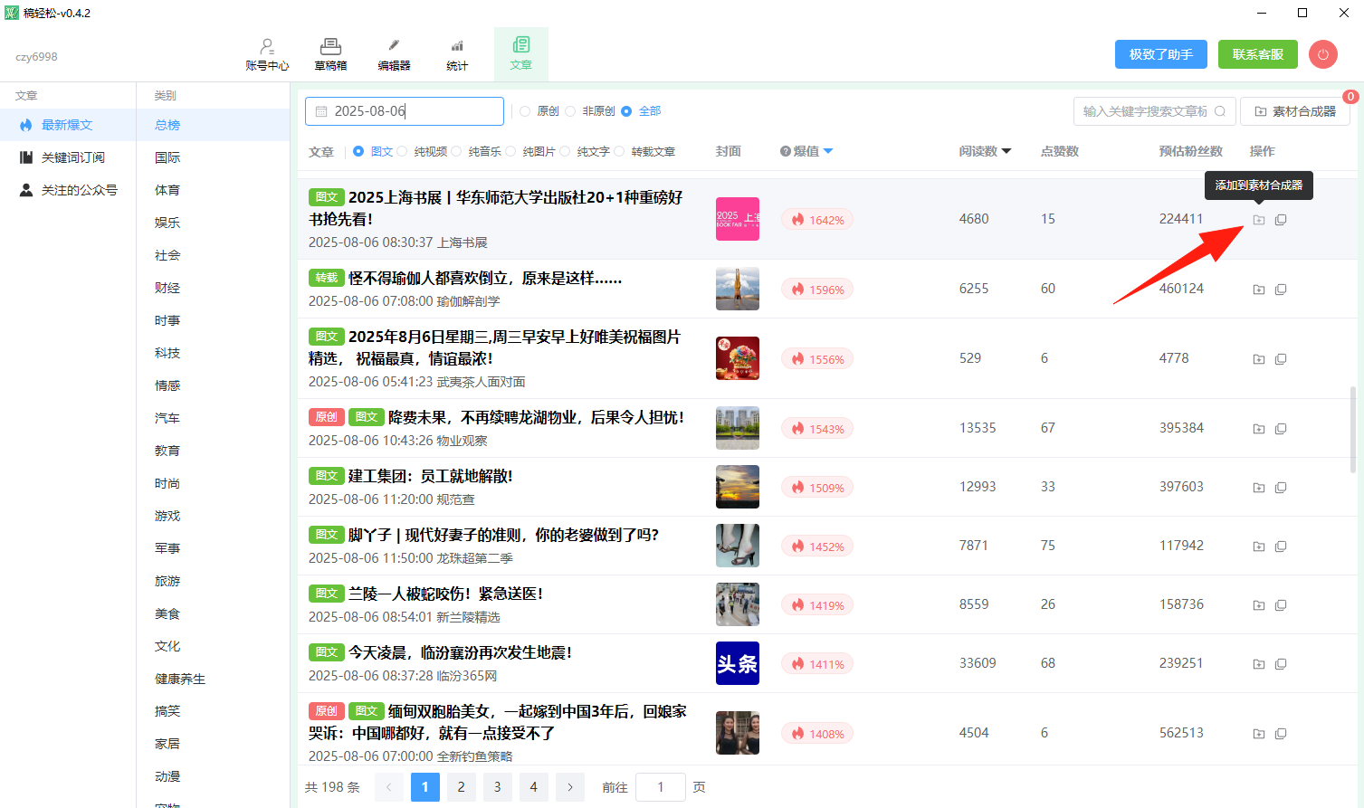Select the 纯视频 article type radio
Viewport: 1364px width, 808px height.
coord(402,152)
